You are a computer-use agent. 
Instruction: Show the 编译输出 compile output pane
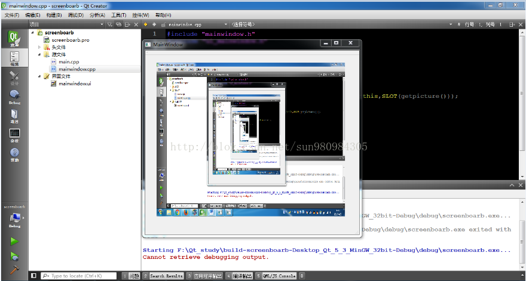(239, 276)
